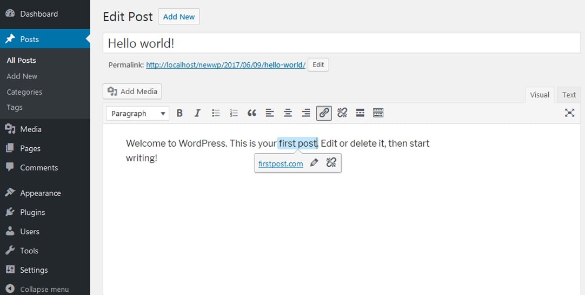Align text center
Viewport: 585px width, 295px height.
point(288,113)
